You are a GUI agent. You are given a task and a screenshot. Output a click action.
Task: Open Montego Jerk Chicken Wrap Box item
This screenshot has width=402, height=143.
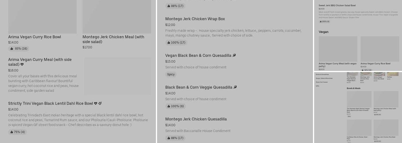tap(195, 19)
